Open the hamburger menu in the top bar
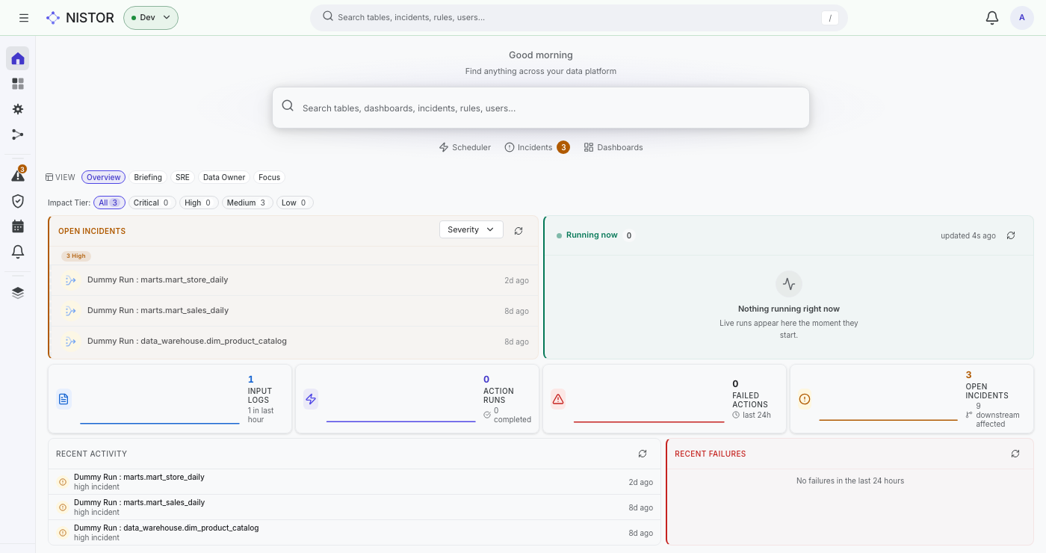Image resolution: width=1046 pixels, height=553 pixels. tap(24, 18)
